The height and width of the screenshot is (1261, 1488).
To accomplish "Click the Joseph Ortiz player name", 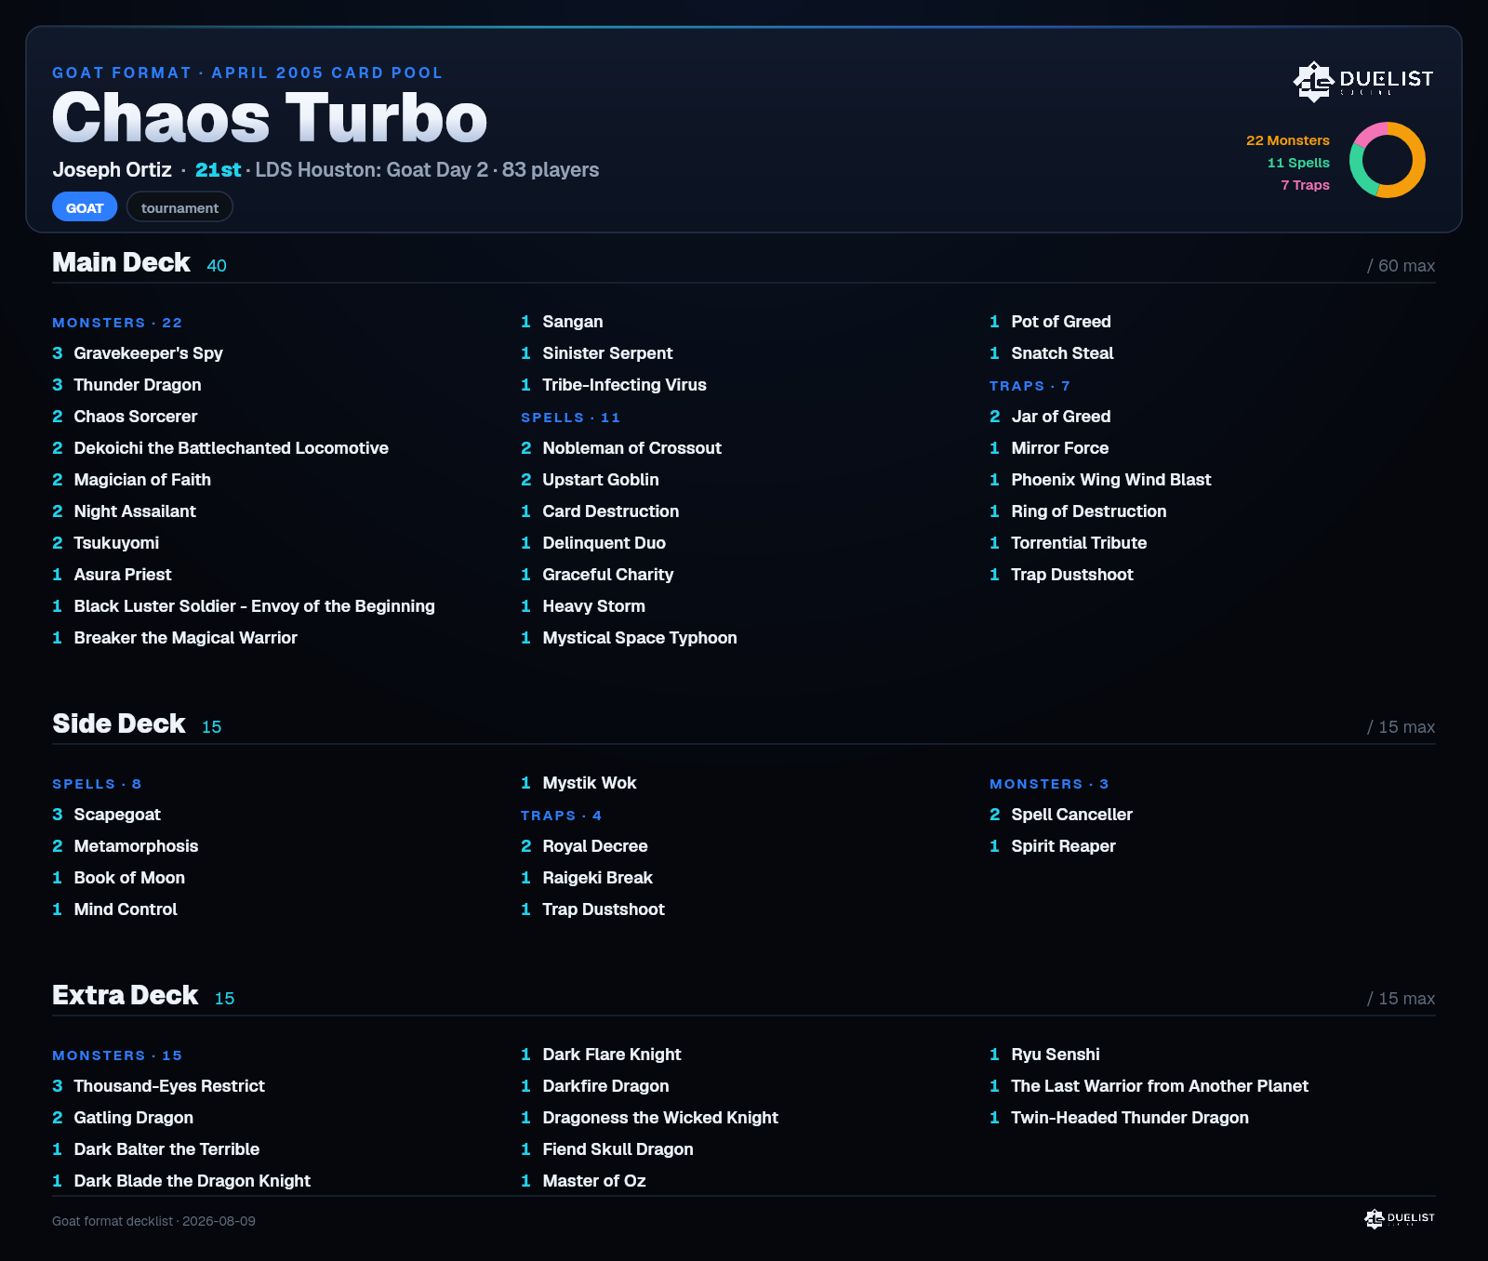I will pos(112,170).
